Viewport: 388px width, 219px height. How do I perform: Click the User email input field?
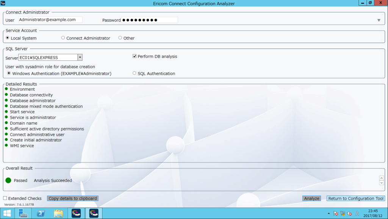click(x=50, y=20)
